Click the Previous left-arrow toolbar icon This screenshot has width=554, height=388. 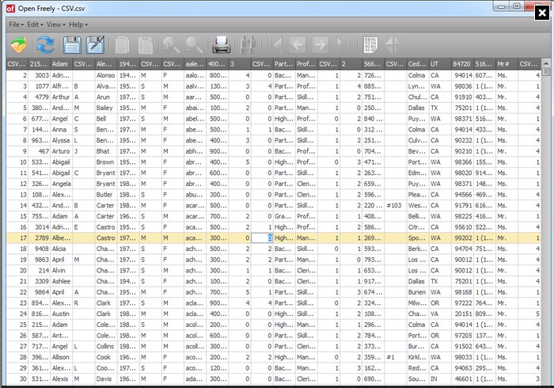pos(298,45)
